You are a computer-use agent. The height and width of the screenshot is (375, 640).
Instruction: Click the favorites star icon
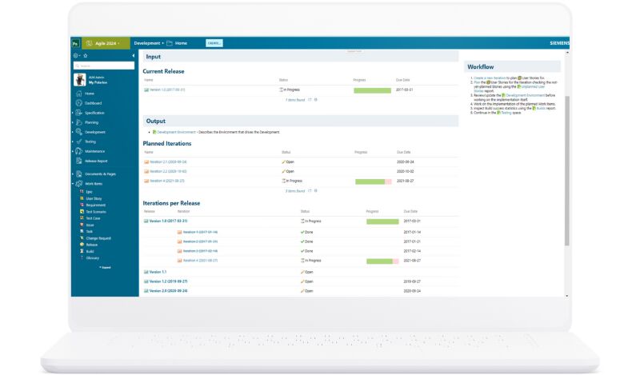(x=86, y=55)
